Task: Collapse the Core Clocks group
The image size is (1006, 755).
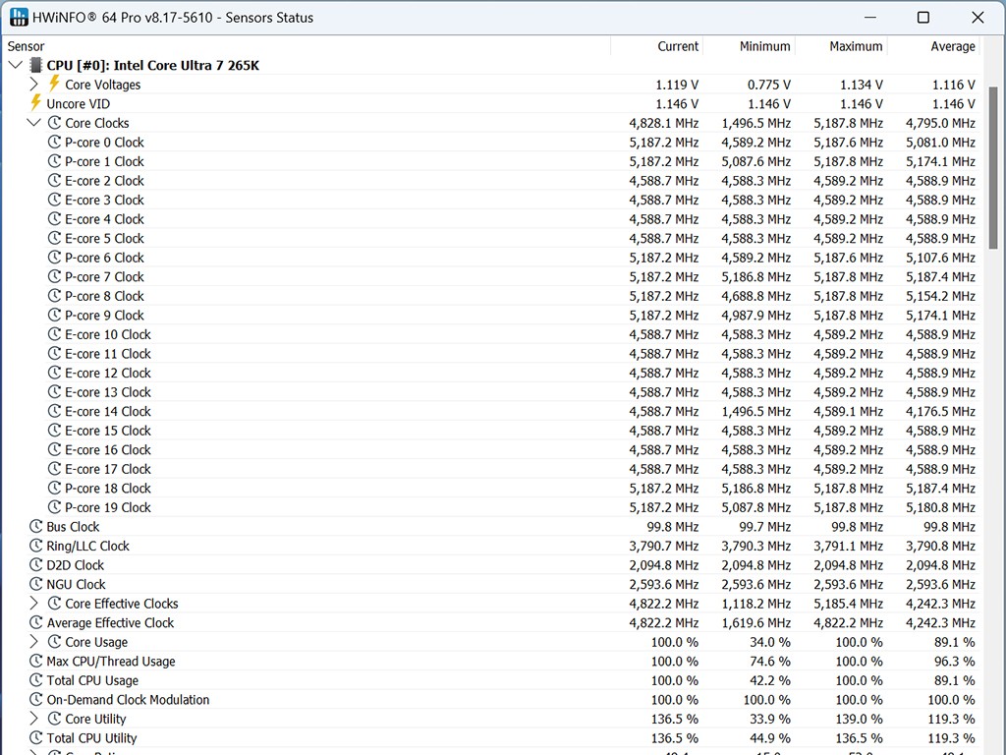Action: coord(33,123)
